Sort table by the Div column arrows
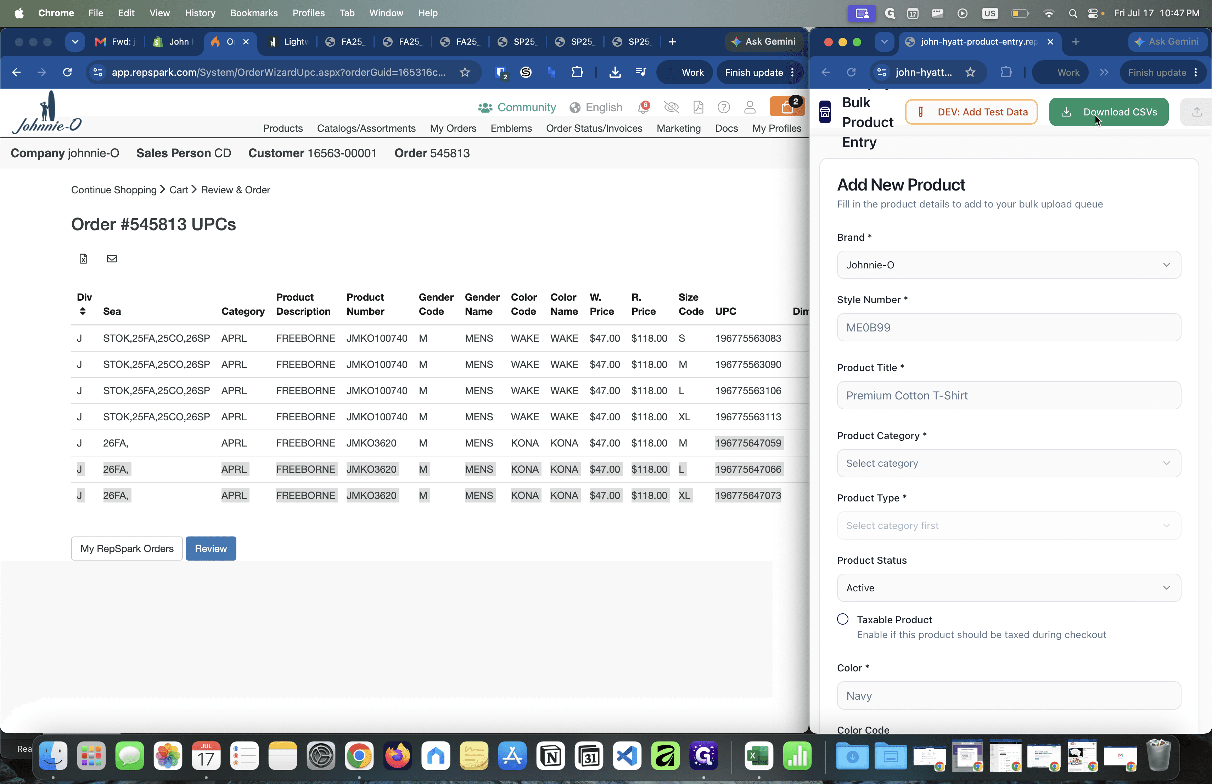 click(83, 311)
